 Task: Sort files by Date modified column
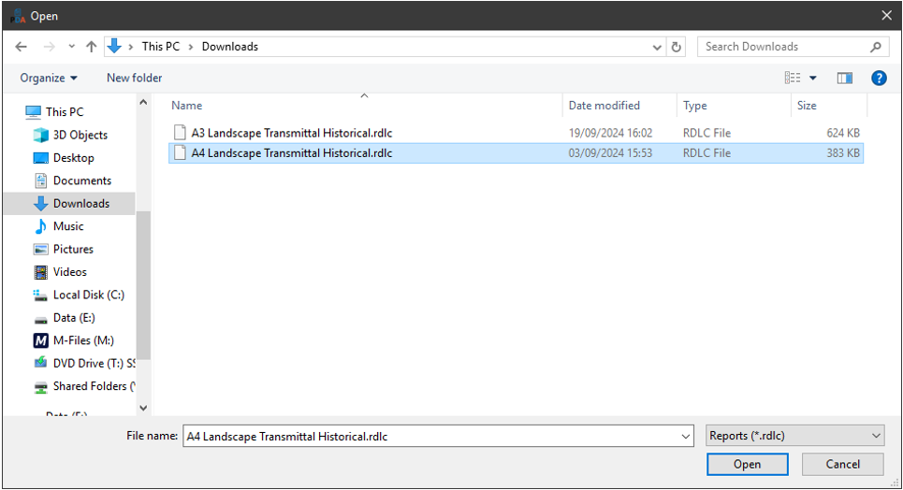[604, 106]
